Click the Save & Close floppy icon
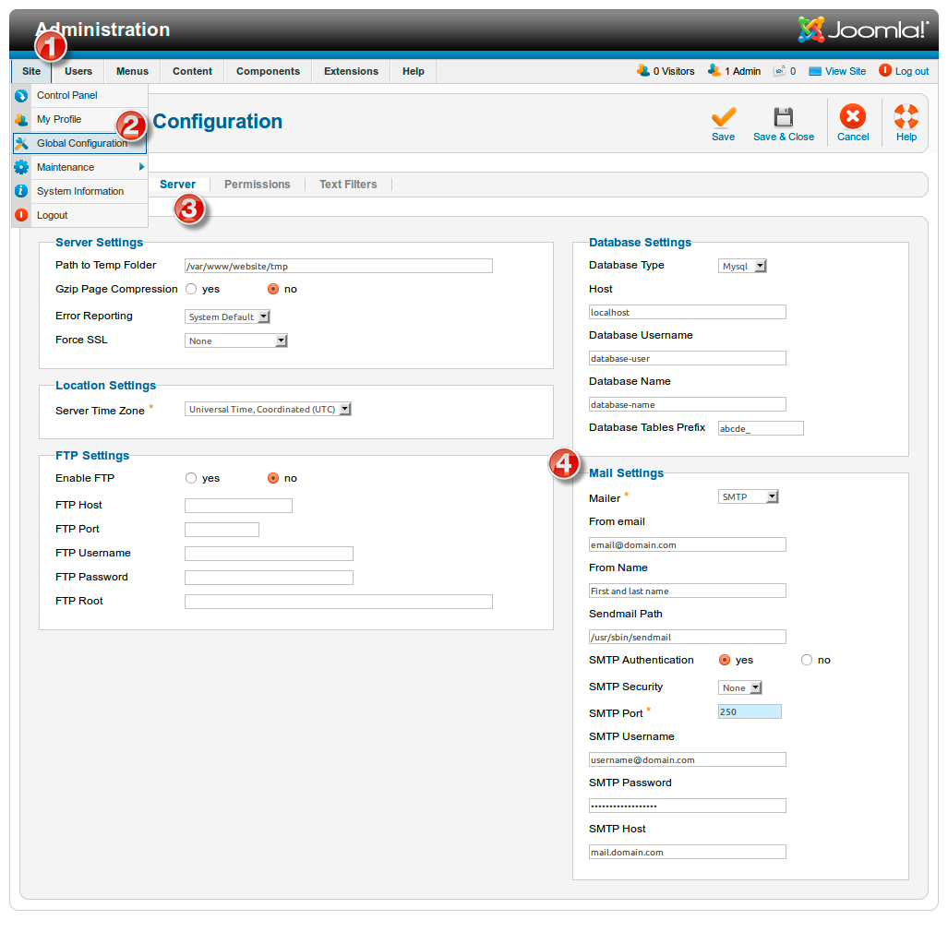The image size is (948, 944). [x=783, y=118]
